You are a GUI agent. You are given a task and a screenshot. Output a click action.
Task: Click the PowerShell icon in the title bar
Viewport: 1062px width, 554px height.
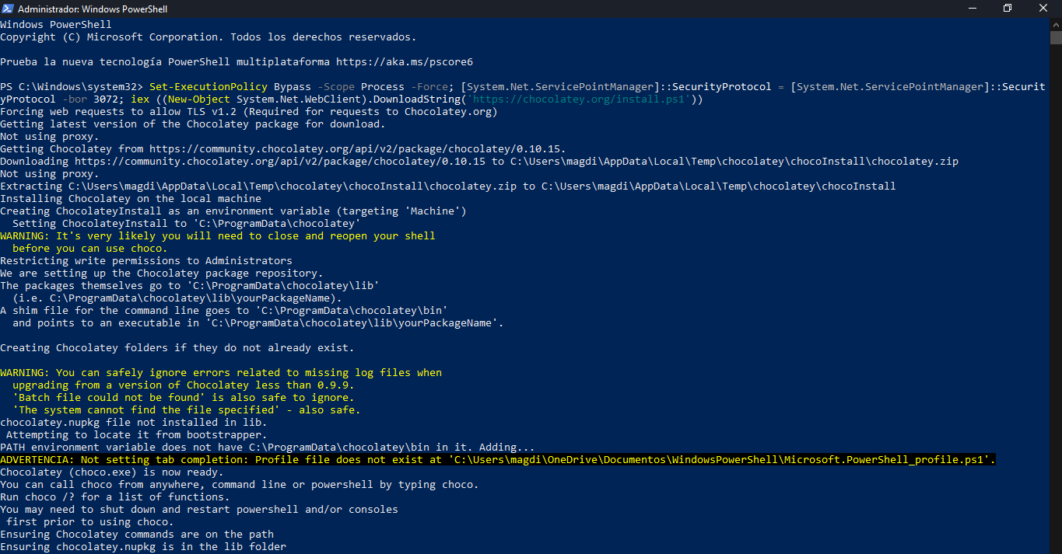(x=7, y=9)
